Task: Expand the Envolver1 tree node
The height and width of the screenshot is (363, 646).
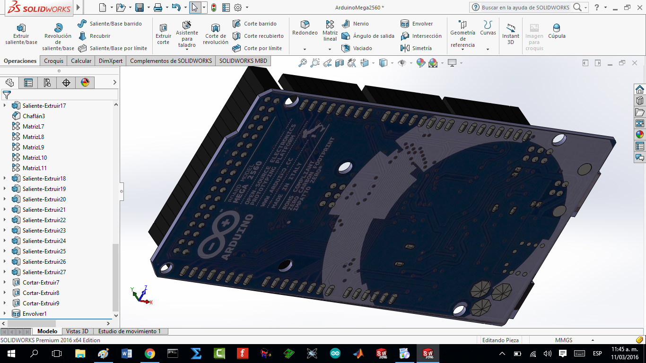Action: pyautogui.click(x=5, y=314)
